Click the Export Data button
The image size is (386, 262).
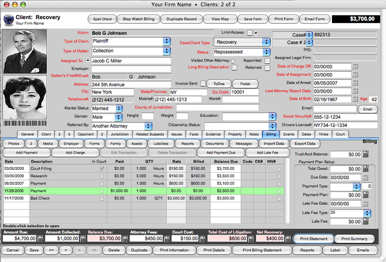[x=305, y=144]
